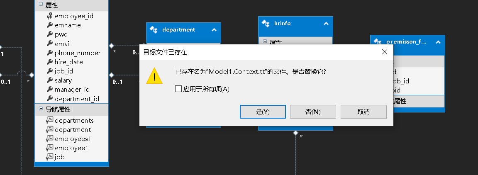The width and height of the screenshot is (478, 175).
Task: Enable the 应用于所有项(A) checkbox
Action: click(178, 89)
